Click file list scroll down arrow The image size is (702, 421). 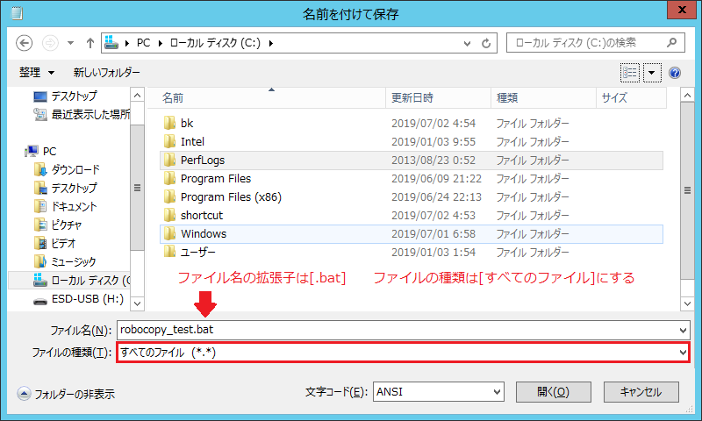point(687,303)
